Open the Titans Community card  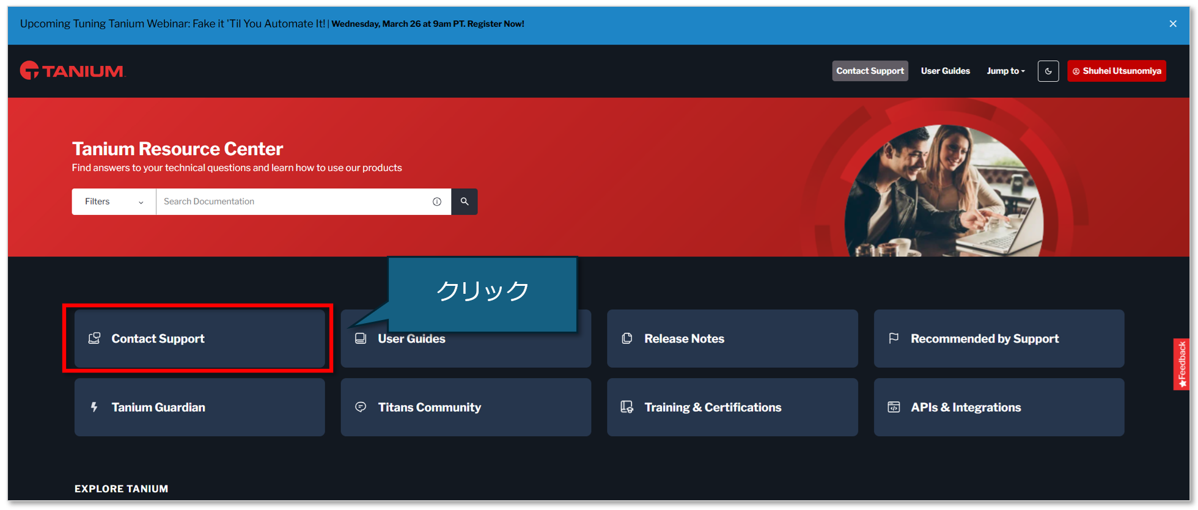466,407
